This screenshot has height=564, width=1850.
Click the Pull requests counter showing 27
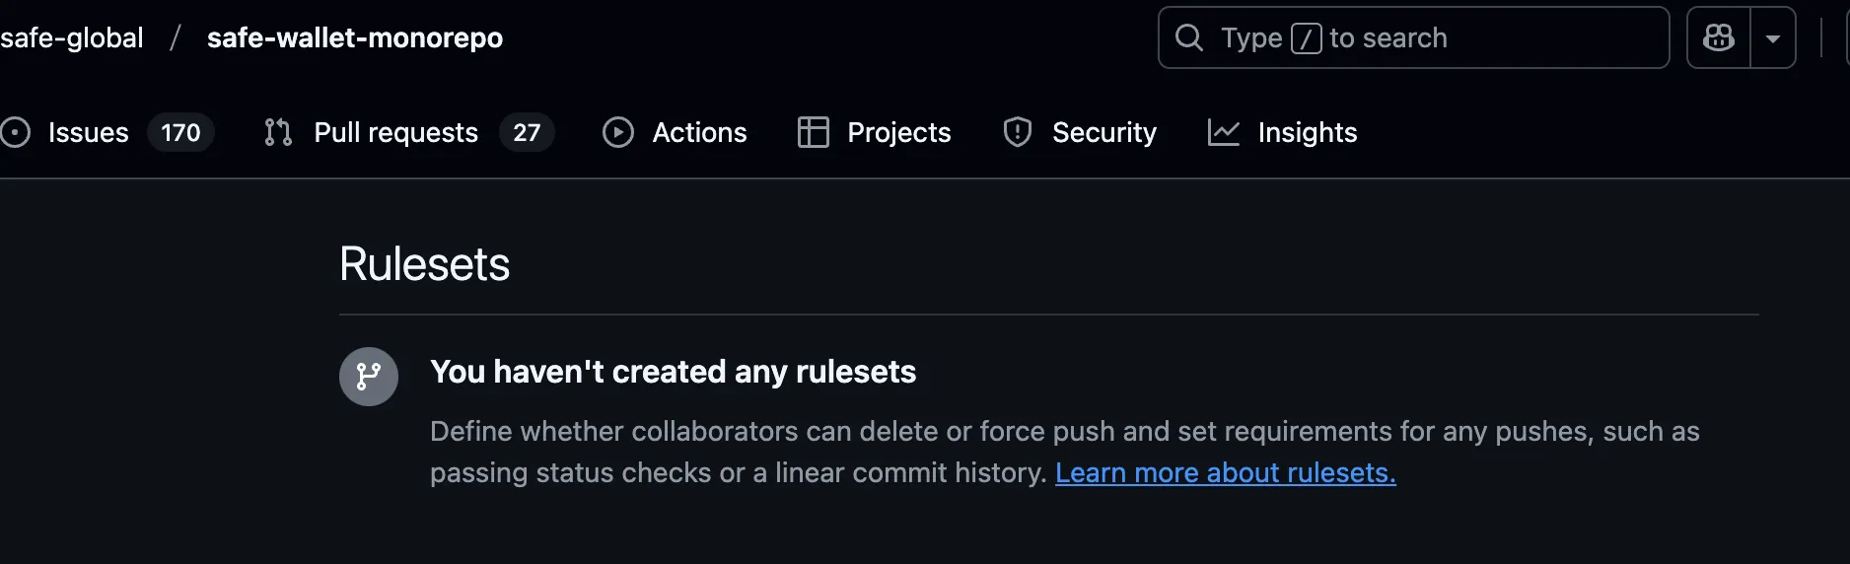(x=527, y=132)
